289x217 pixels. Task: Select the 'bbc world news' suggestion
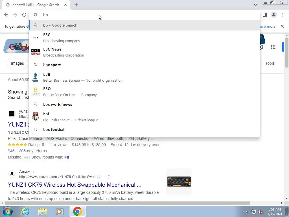click(x=144, y=104)
